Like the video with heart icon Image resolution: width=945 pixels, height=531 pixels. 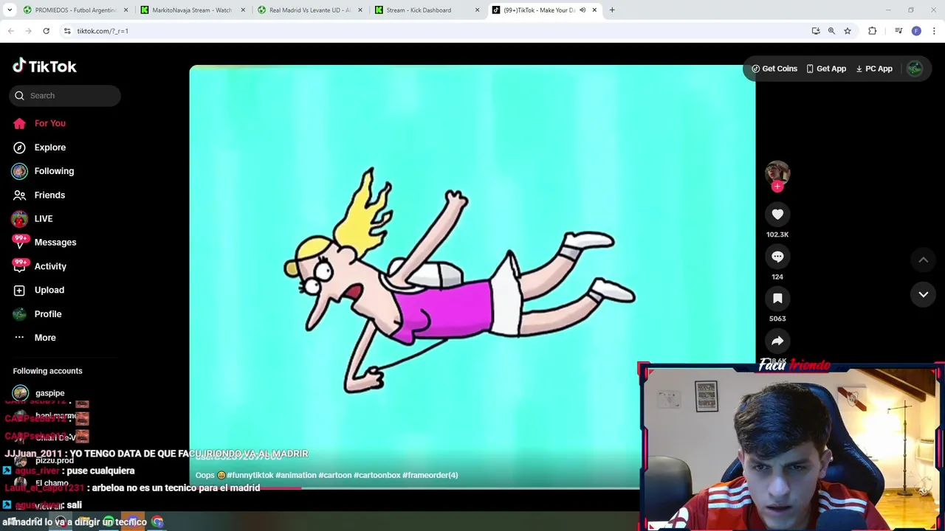[777, 214]
